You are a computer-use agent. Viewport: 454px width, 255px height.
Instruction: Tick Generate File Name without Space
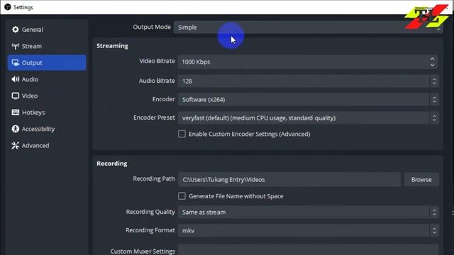tap(182, 196)
